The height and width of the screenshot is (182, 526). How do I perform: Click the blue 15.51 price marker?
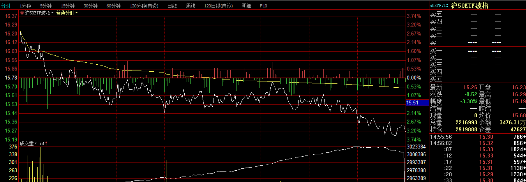pyautogui.click(x=417, y=102)
